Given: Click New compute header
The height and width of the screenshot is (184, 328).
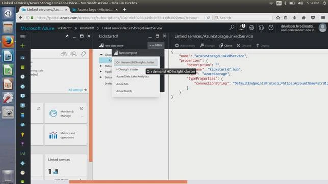Looking at the screenshot, I should pos(125,53).
